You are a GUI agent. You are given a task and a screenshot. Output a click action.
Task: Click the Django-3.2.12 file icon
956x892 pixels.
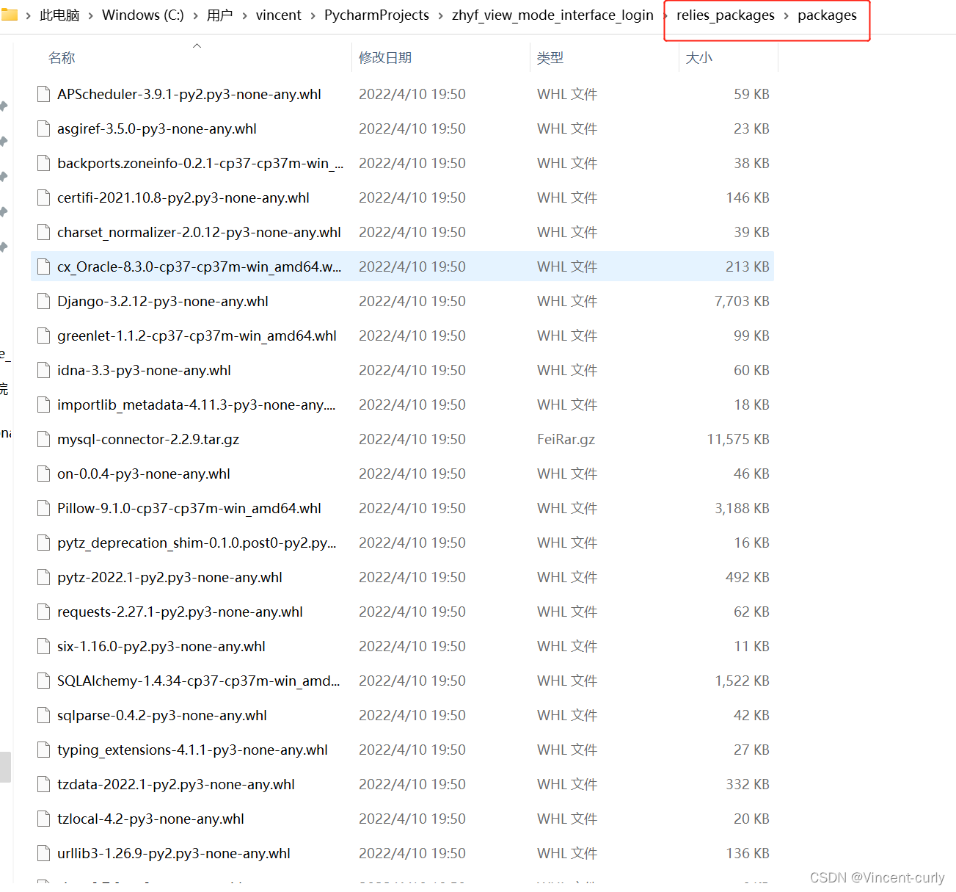44,301
